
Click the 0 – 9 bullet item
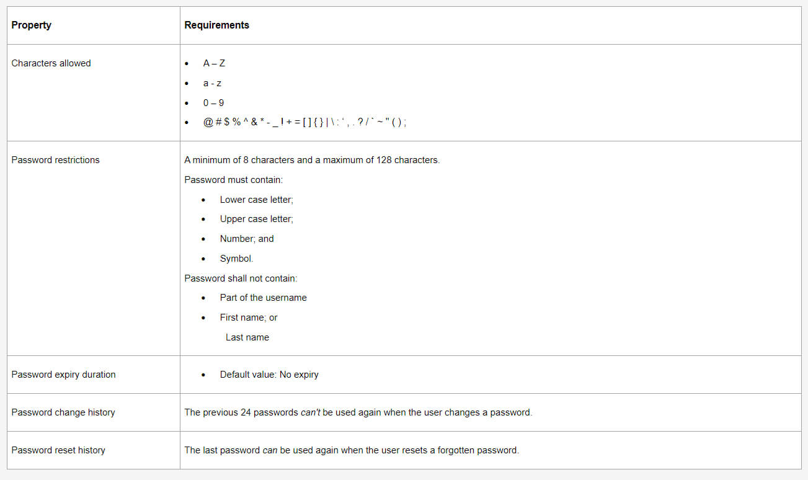point(213,103)
